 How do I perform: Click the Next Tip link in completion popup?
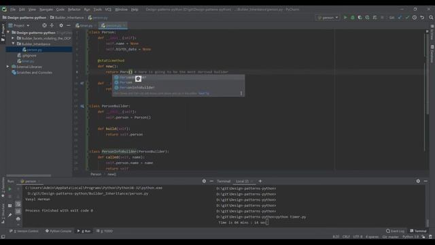click(204, 94)
